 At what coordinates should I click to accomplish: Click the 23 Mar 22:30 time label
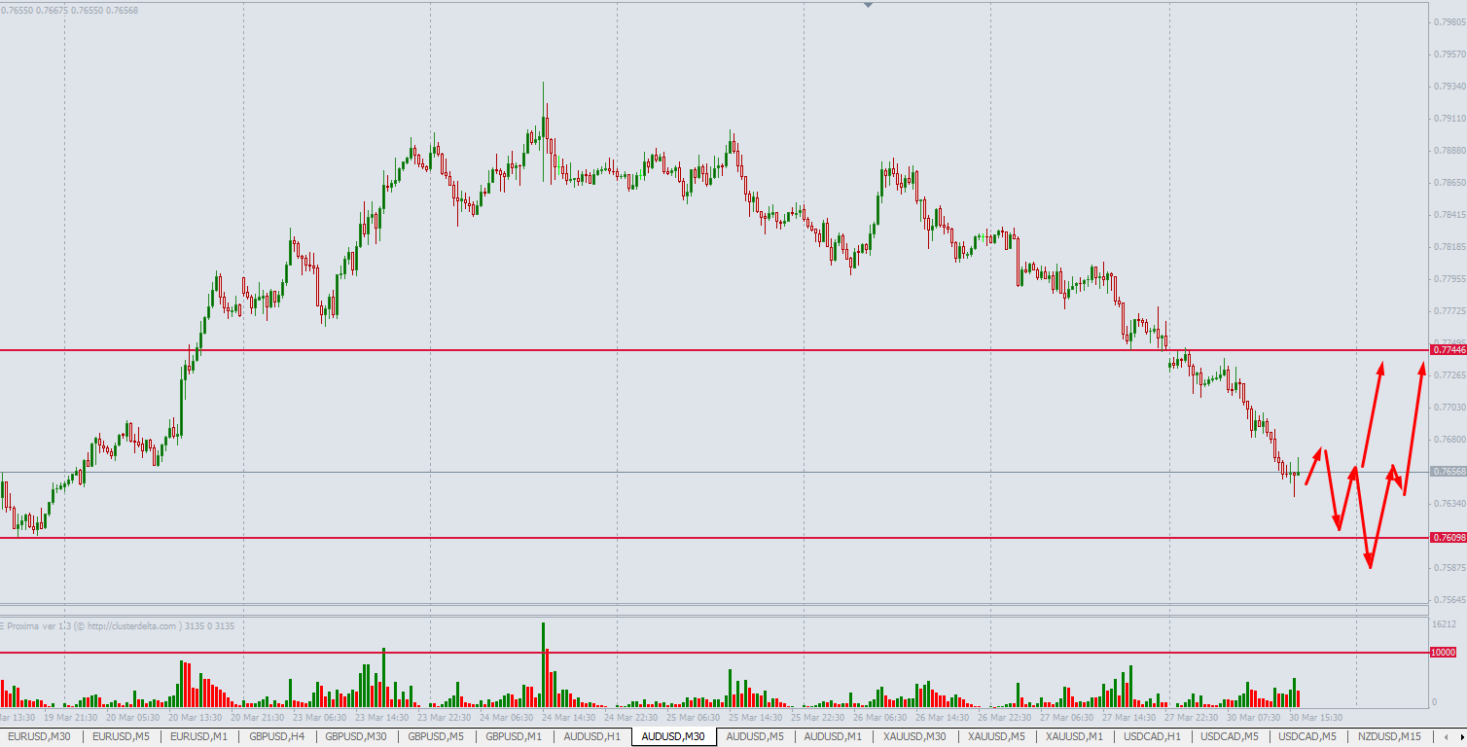444,718
